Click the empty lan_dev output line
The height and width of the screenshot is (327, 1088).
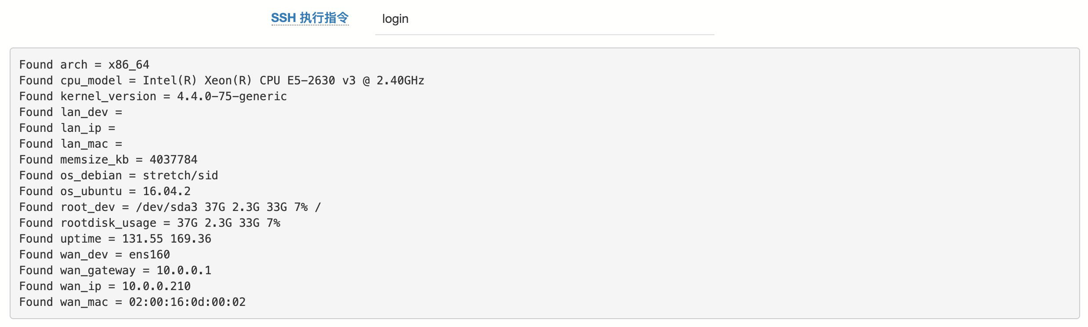tap(71, 113)
